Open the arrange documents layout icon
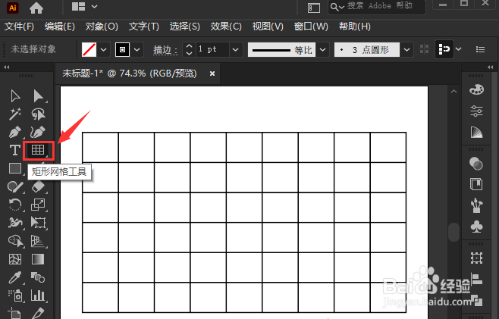499x319 pixels. pos(78,6)
